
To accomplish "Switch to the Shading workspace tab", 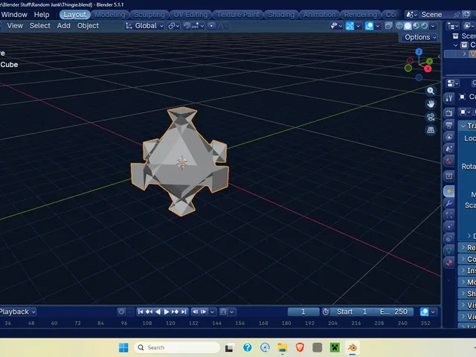I will (281, 15).
